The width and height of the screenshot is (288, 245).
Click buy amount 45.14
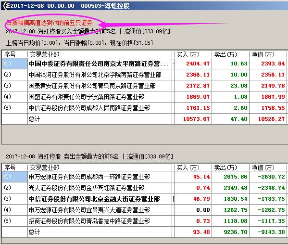[201, 177]
